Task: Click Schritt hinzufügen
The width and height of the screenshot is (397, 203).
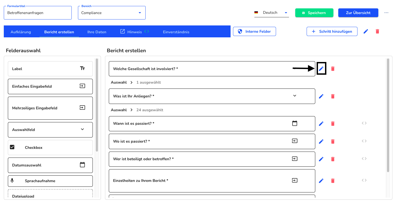Action: pos(332,31)
